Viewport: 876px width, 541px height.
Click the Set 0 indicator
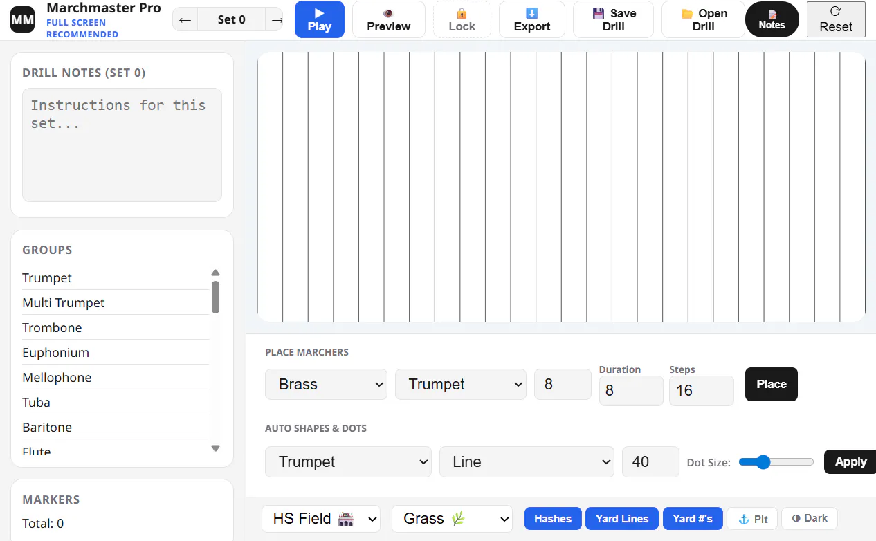click(232, 19)
